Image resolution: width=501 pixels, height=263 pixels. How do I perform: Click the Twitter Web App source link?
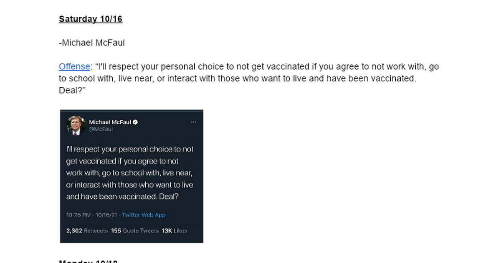pos(144,215)
